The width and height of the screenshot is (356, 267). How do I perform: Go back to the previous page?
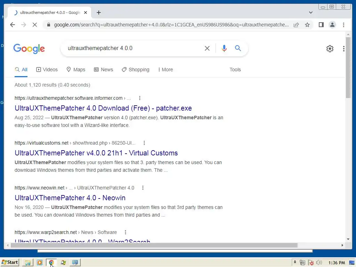click(x=13, y=25)
